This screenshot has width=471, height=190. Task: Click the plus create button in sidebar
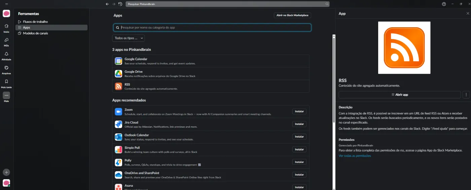6,172
